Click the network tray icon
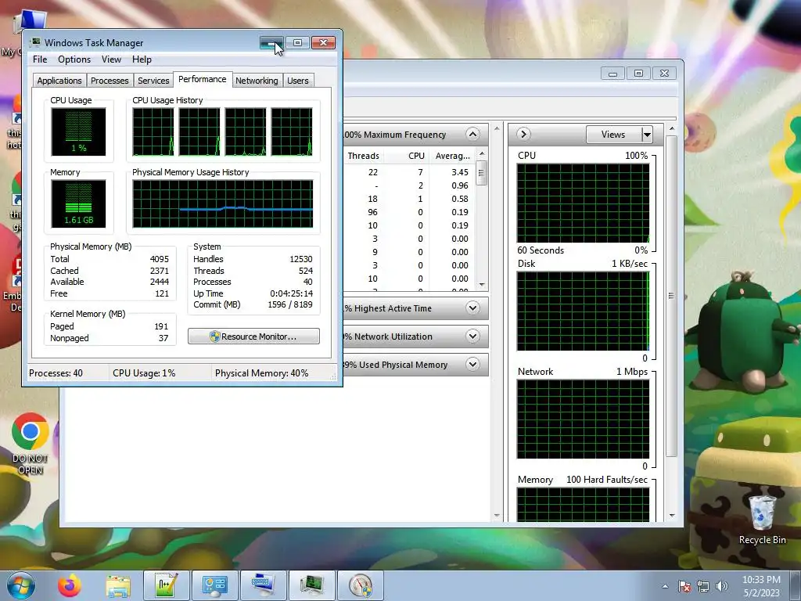 703,587
